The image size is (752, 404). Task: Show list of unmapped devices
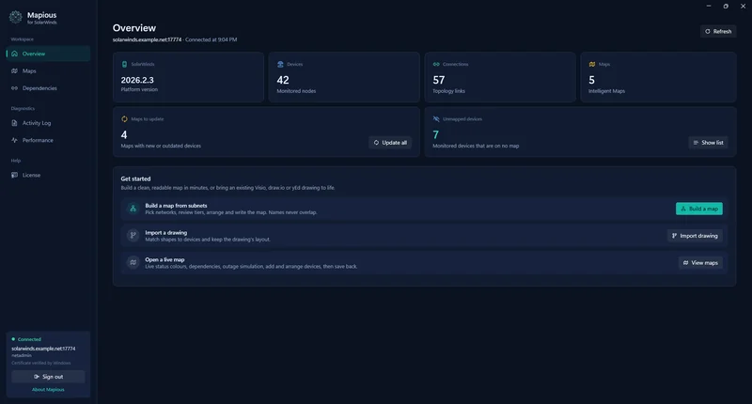coord(709,143)
